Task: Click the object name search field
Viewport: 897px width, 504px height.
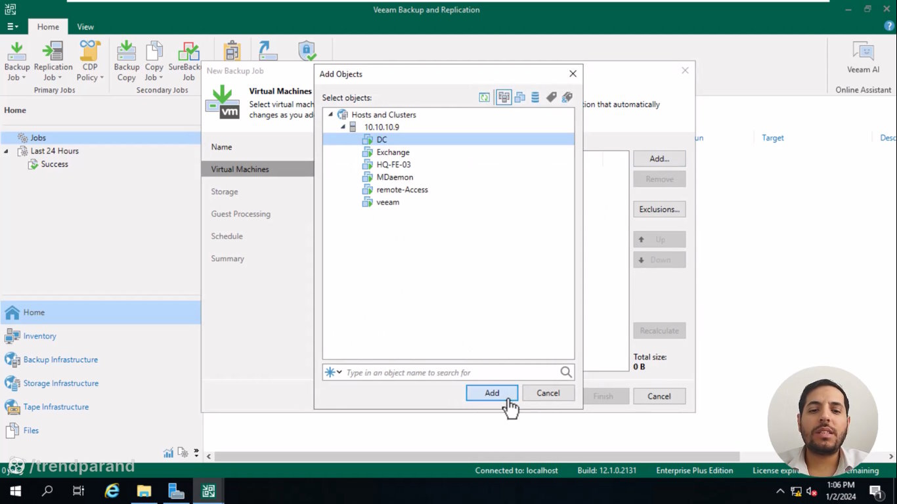Action: [452, 372]
